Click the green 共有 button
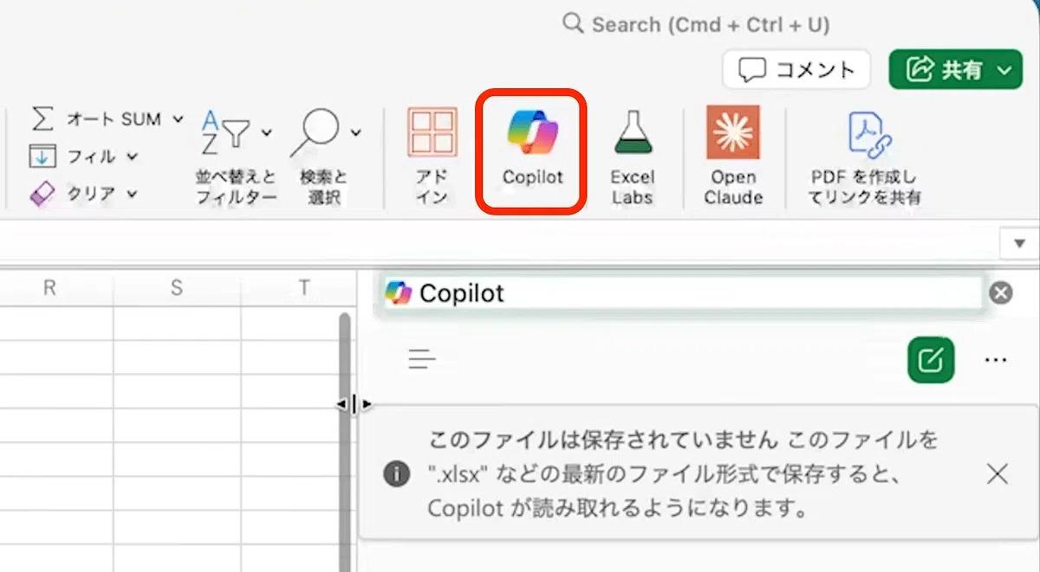The image size is (1040, 572). click(x=955, y=69)
